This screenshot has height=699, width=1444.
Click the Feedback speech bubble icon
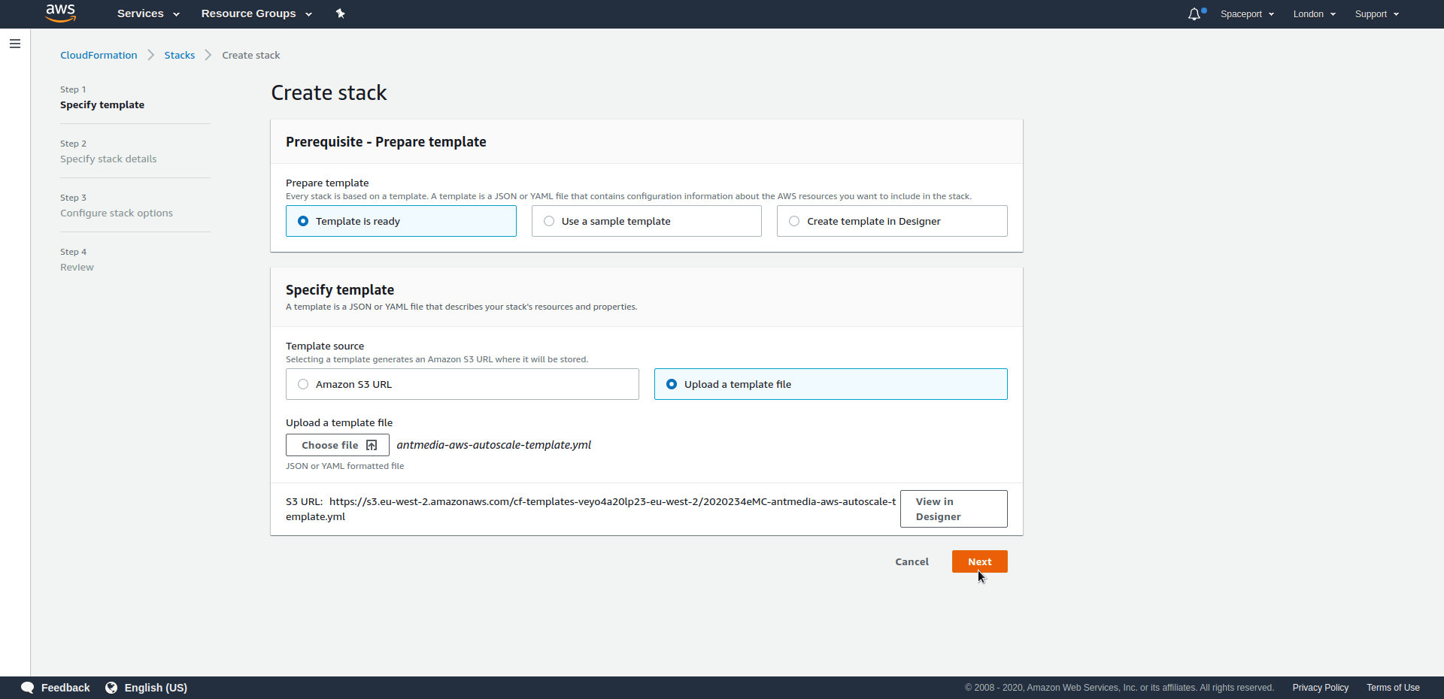click(28, 688)
